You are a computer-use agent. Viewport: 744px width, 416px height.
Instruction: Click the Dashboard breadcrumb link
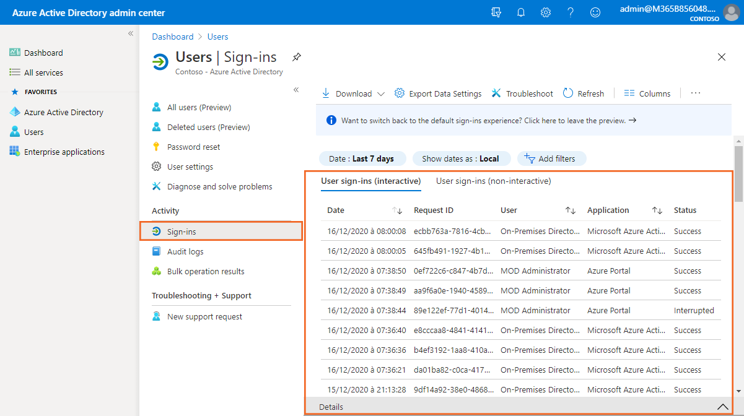tap(173, 37)
